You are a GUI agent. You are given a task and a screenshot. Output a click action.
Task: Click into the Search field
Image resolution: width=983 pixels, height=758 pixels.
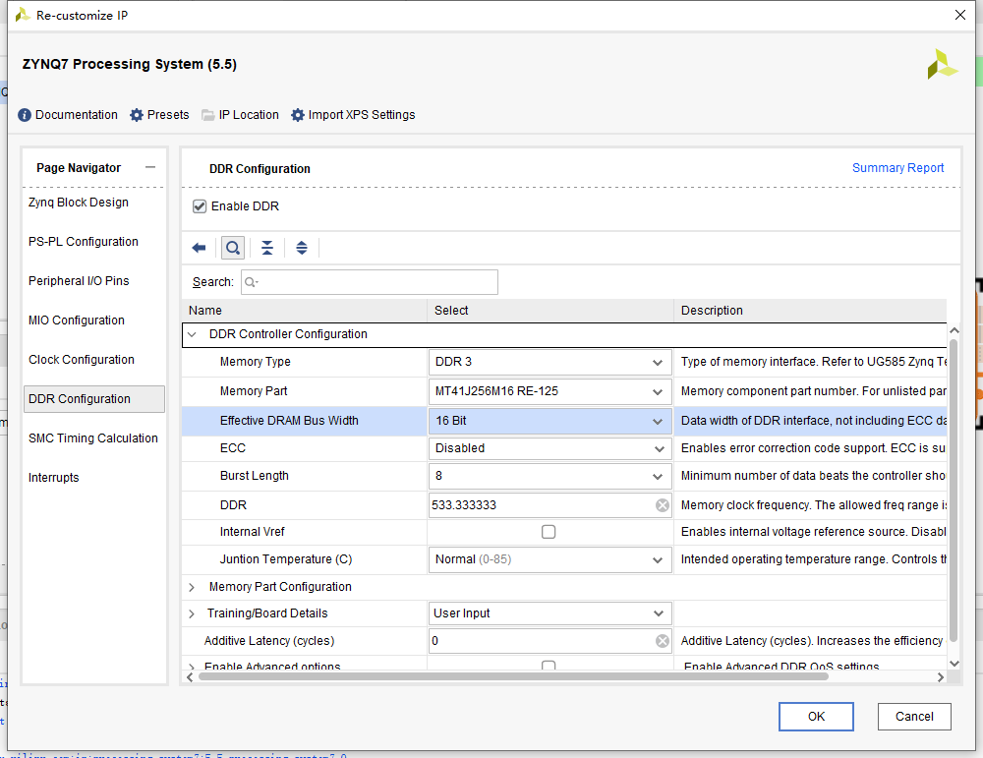pyautogui.click(x=370, y=282)
